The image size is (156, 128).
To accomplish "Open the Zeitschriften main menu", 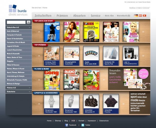I will point(43,16).
